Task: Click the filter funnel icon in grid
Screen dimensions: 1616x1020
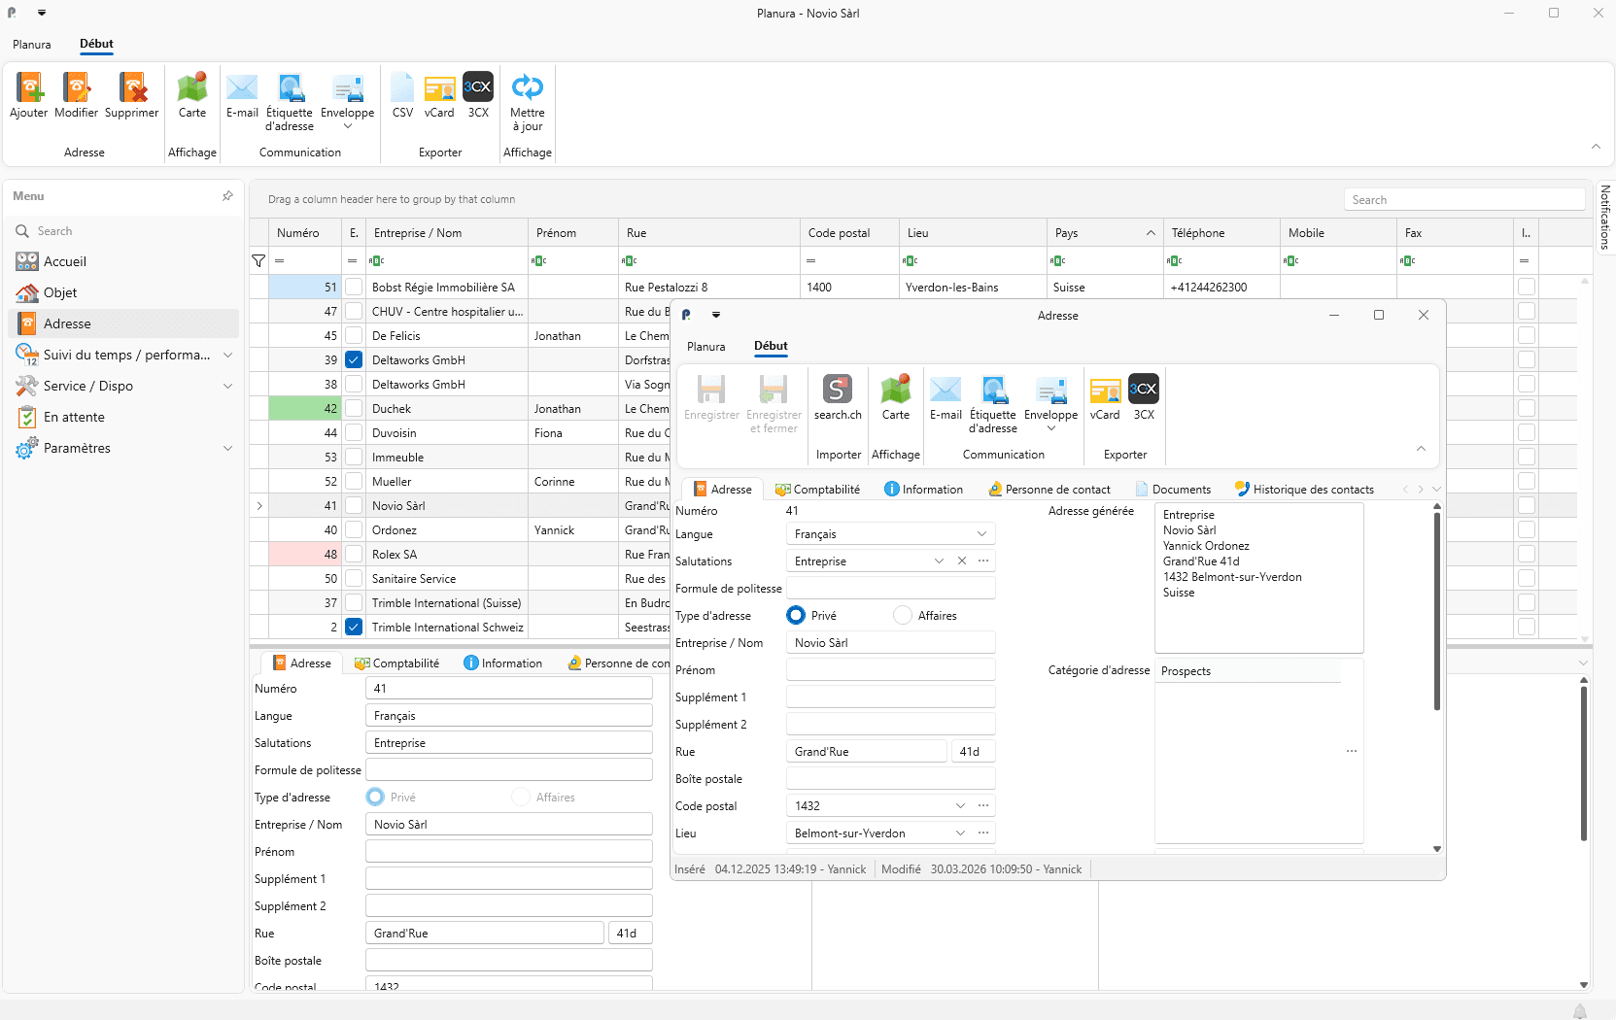Action: [258, 260]
